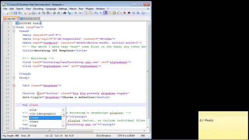Click the Synchronize Horizontal Scrolling icon
The width and height of the screenshot is (249, 140).
90,13
